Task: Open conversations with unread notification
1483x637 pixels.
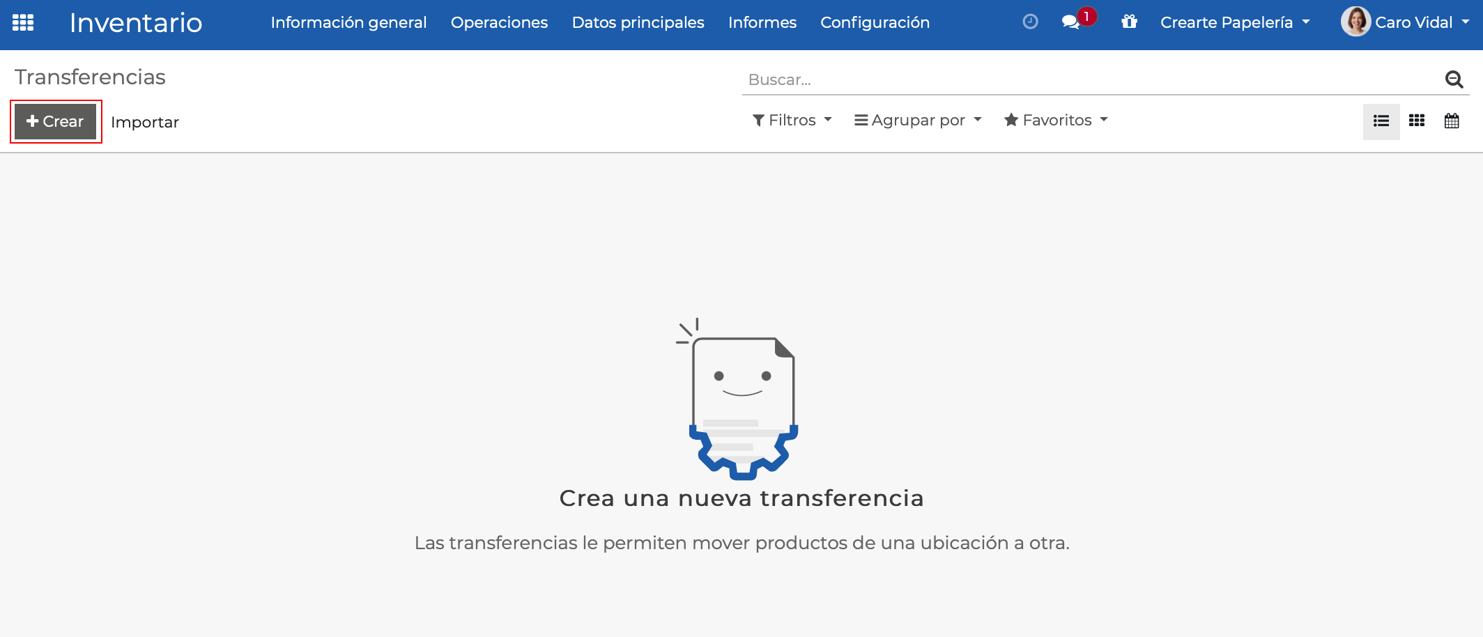Action: tap(1072, 22)
